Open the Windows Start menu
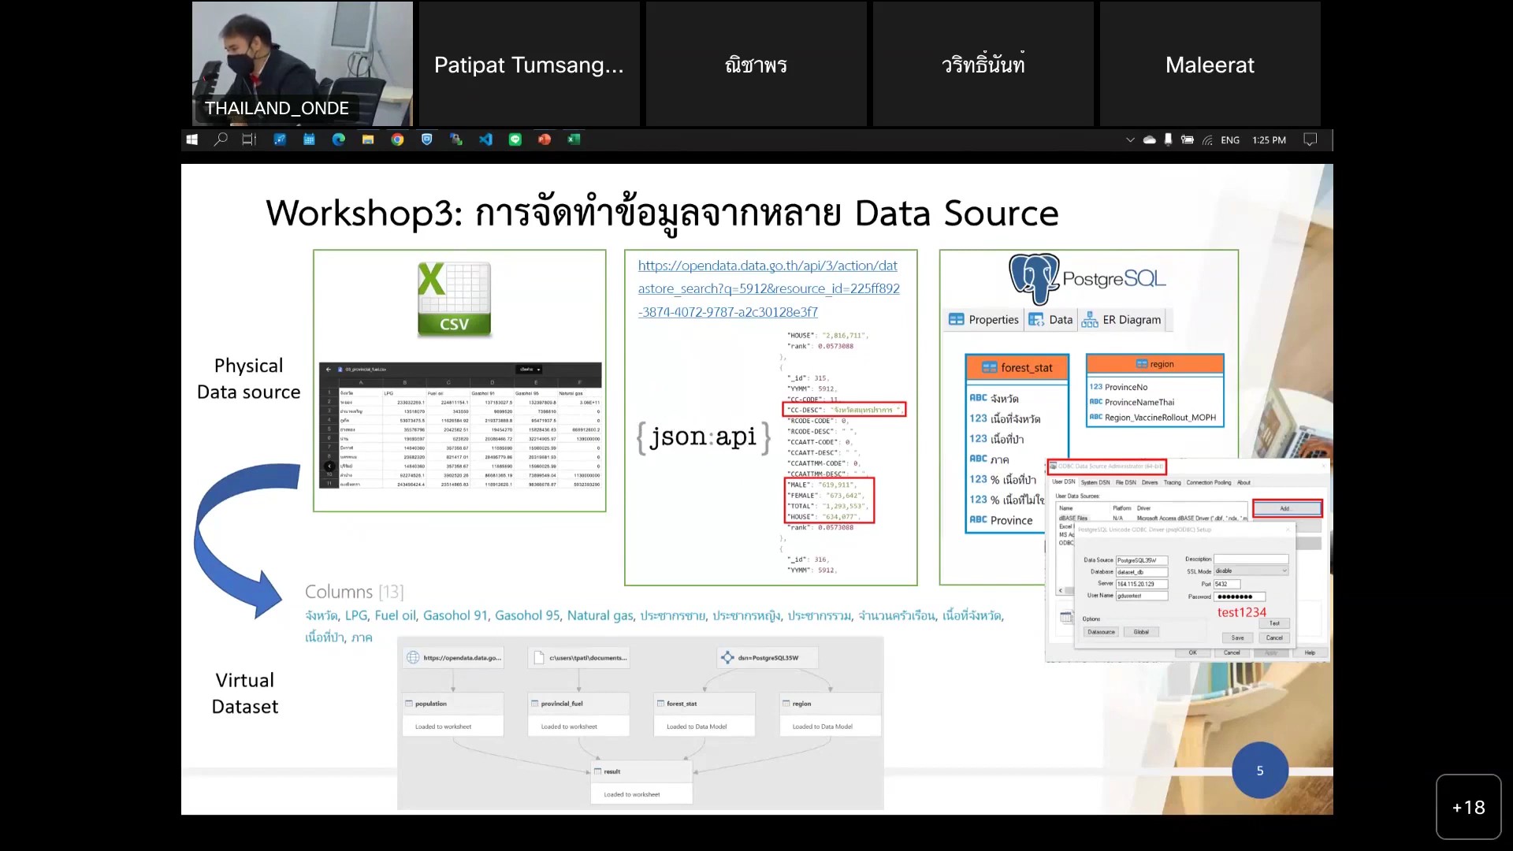Screen dimensions: 1513x851 [191, 139]
